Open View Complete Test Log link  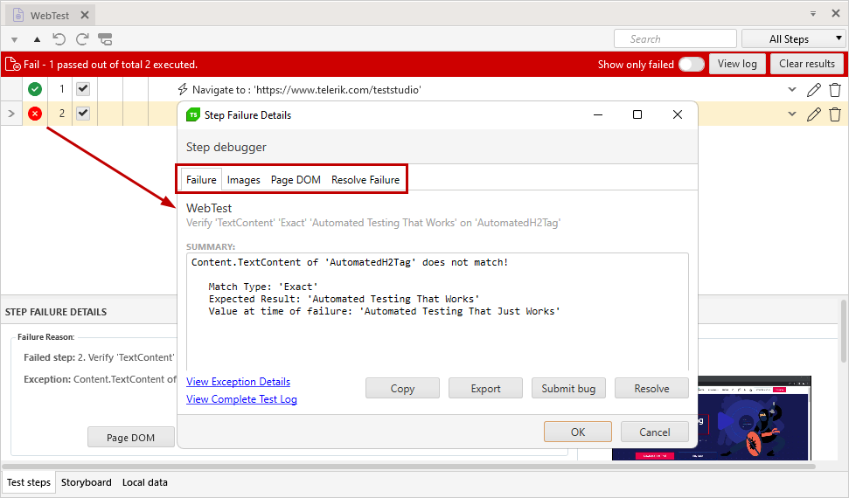pyautogui.click(x=241, y=399)
